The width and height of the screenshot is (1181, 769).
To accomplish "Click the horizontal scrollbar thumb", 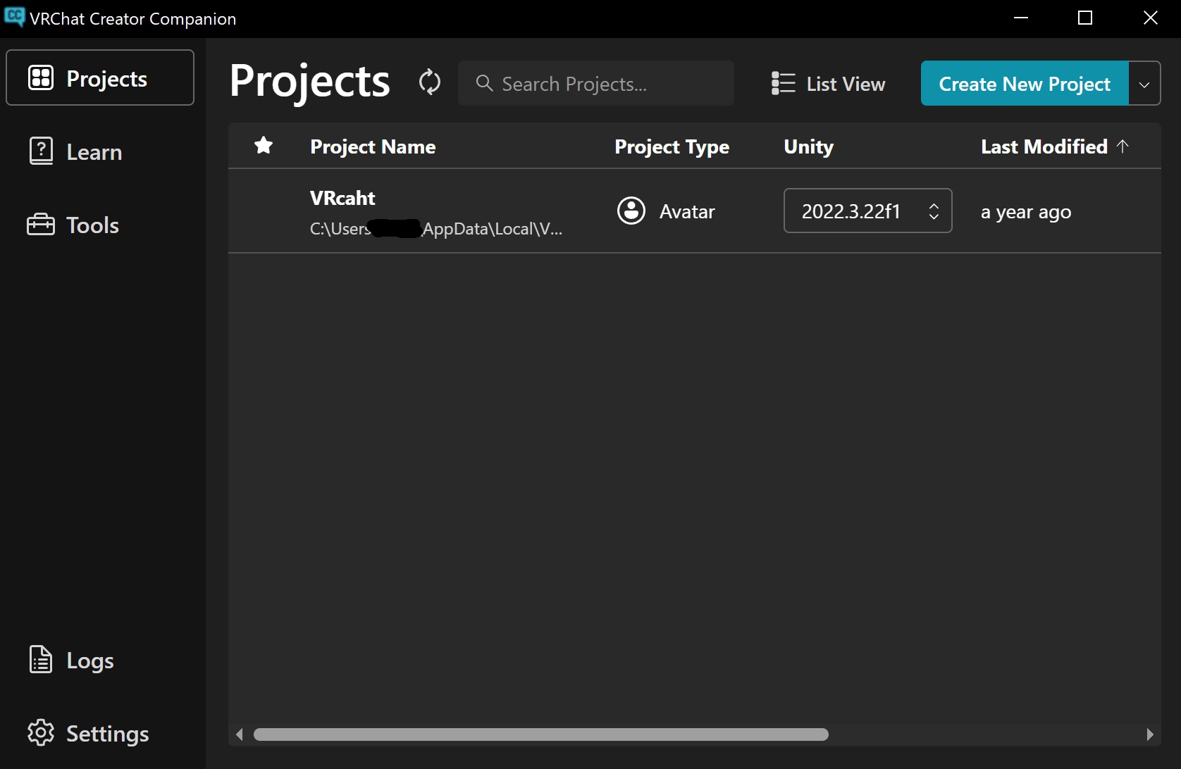I will click(x=540, y=734).
